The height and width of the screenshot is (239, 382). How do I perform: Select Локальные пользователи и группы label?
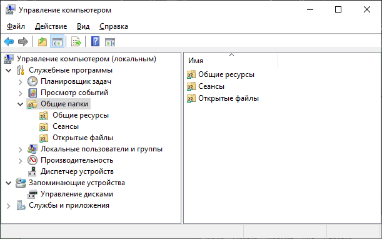(x=101, y=149)
